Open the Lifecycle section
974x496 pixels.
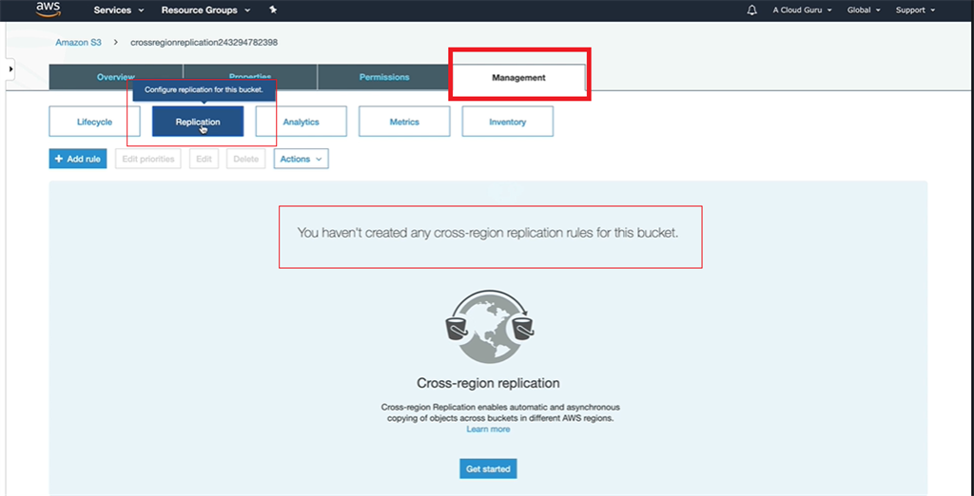point(94,122)
